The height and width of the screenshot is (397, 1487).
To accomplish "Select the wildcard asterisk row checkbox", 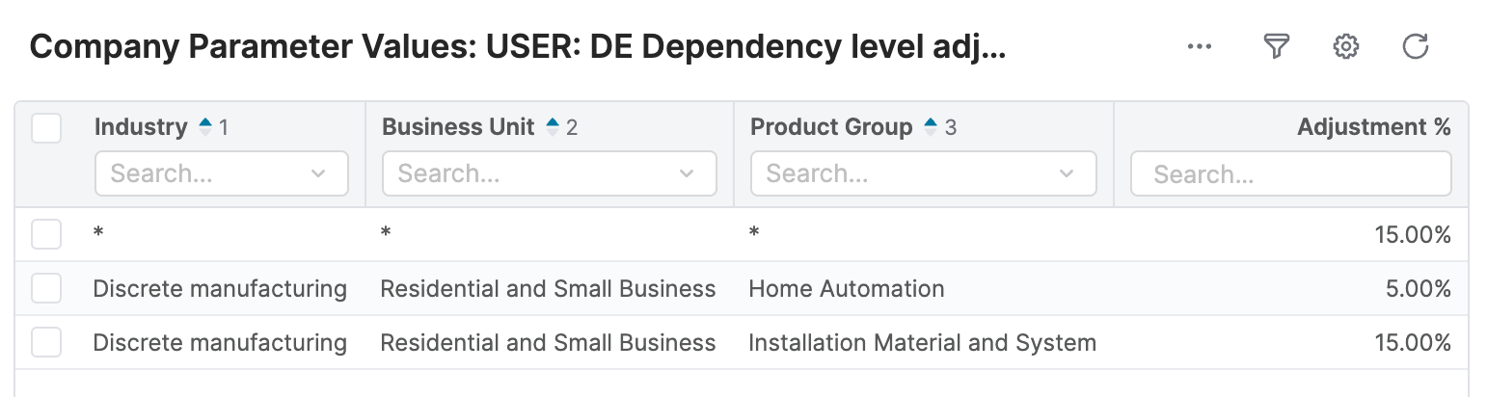I will pos(46,234).
